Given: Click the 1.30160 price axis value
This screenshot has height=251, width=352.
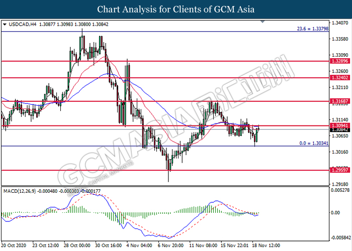Looking at the screenshot, I should pyautogui.click(x=340, y=152).
